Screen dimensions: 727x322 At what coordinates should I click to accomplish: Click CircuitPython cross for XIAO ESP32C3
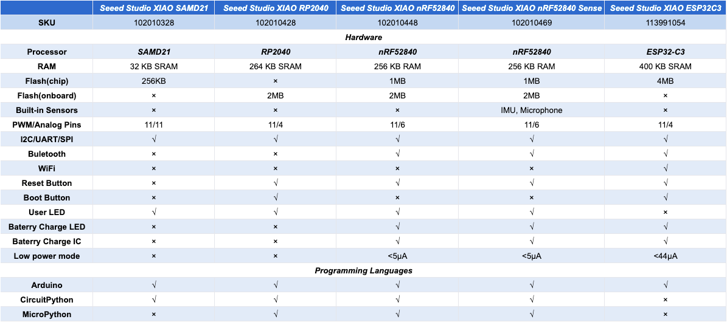666,300
